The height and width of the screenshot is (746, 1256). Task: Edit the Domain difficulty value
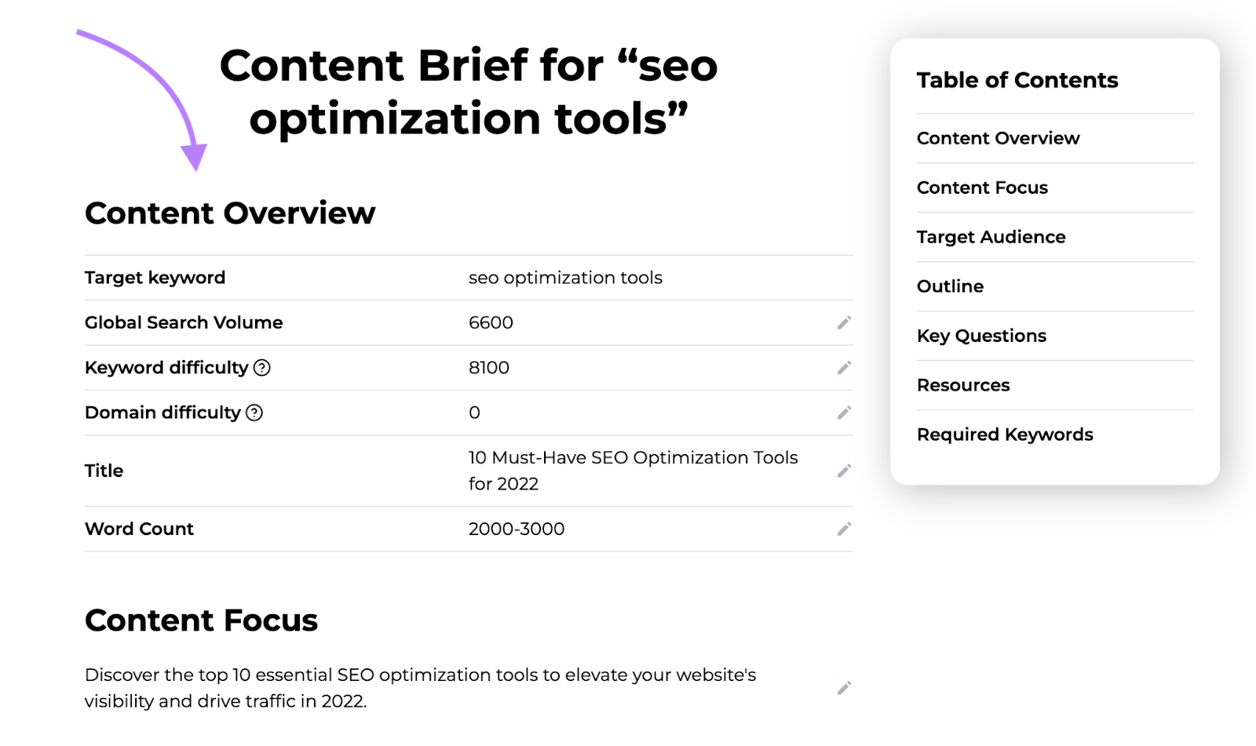844,413
